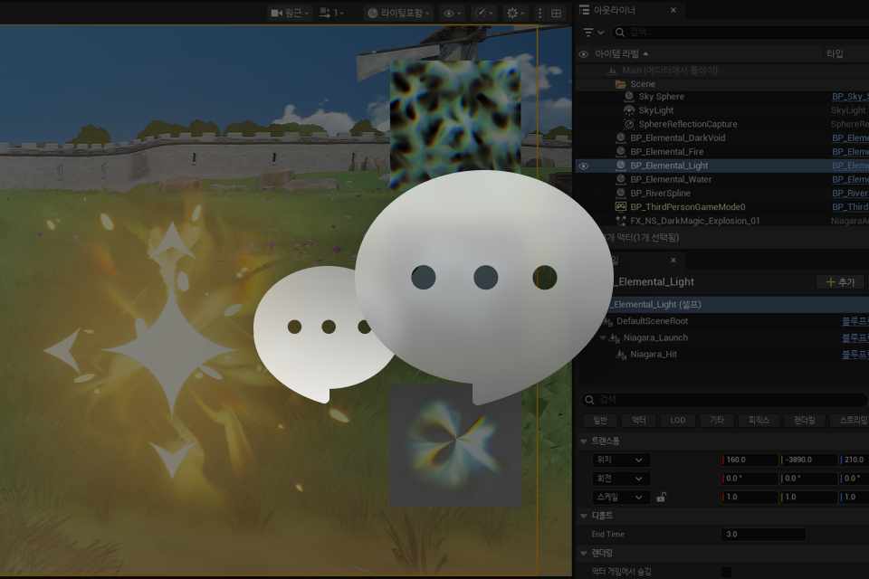This screenshot has width=869, height=579.
Task: Click the details panel search field
Action: pyautogui.click(x=725, y=400)
